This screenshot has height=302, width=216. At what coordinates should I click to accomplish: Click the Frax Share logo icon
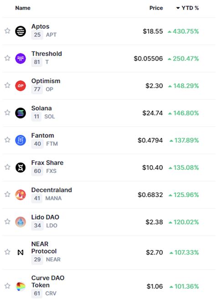21,167
